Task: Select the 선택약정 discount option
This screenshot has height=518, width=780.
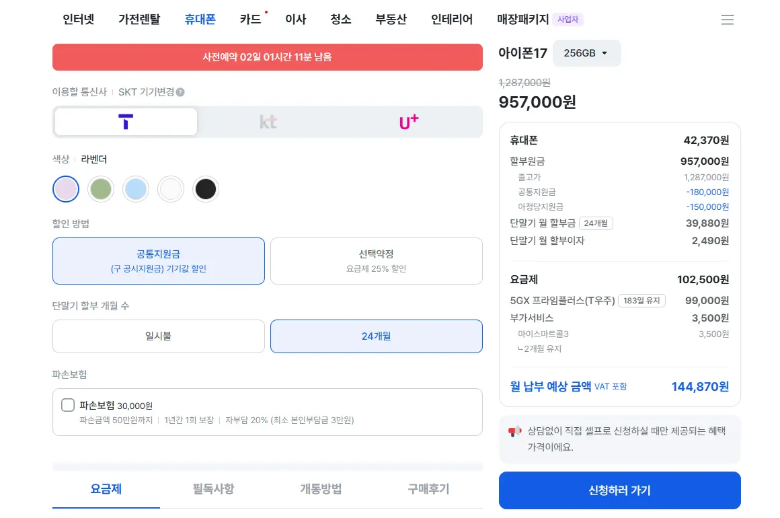Action: [376, 260]
